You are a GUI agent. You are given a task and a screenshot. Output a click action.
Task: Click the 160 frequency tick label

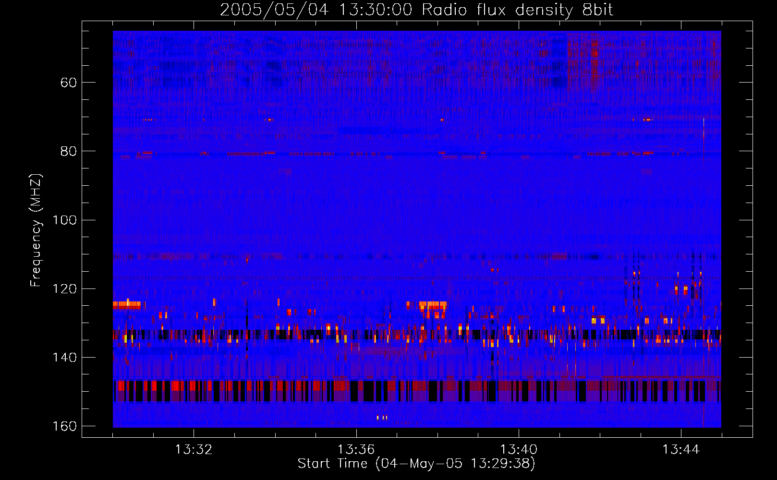(65, 426)
